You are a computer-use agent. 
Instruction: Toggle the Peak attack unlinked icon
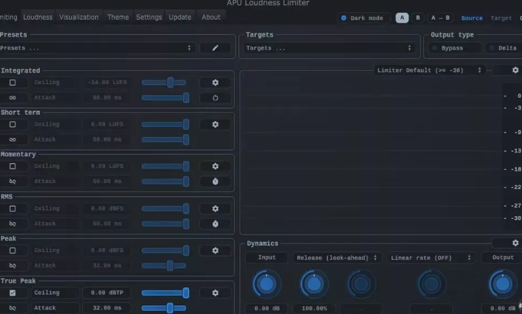tap(12, 266)
